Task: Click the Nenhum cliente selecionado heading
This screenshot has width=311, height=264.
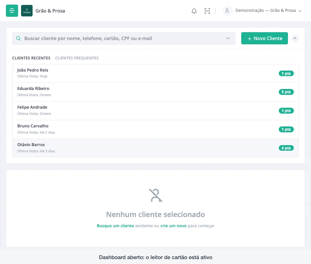Action: (155, 214)
